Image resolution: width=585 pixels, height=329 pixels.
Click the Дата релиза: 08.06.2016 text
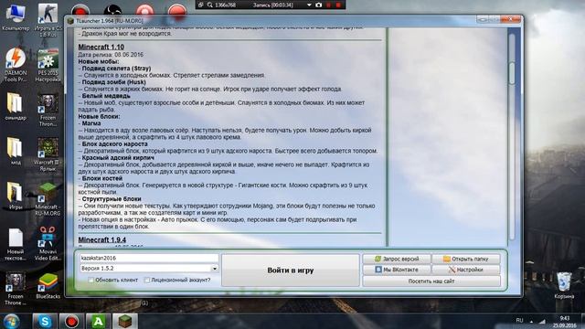[111, 55]
